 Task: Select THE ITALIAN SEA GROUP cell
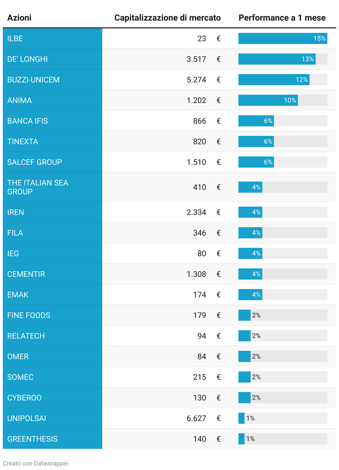[53, 187]
